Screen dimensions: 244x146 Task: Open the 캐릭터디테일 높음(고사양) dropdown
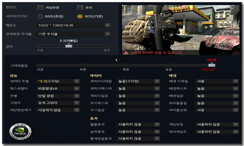pyautogui.click(x=138, y=81)
